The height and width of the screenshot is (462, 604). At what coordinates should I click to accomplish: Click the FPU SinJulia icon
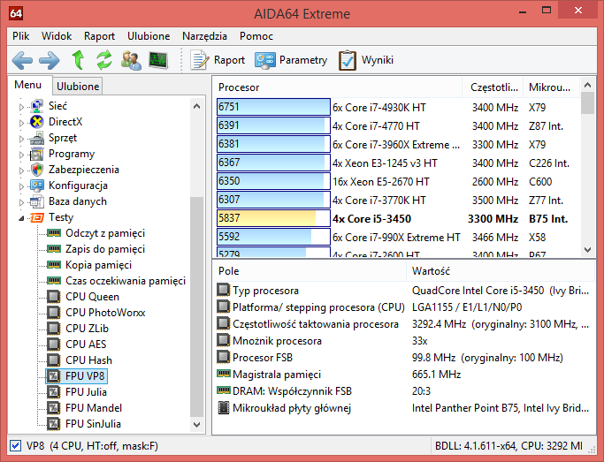(54, 423)
